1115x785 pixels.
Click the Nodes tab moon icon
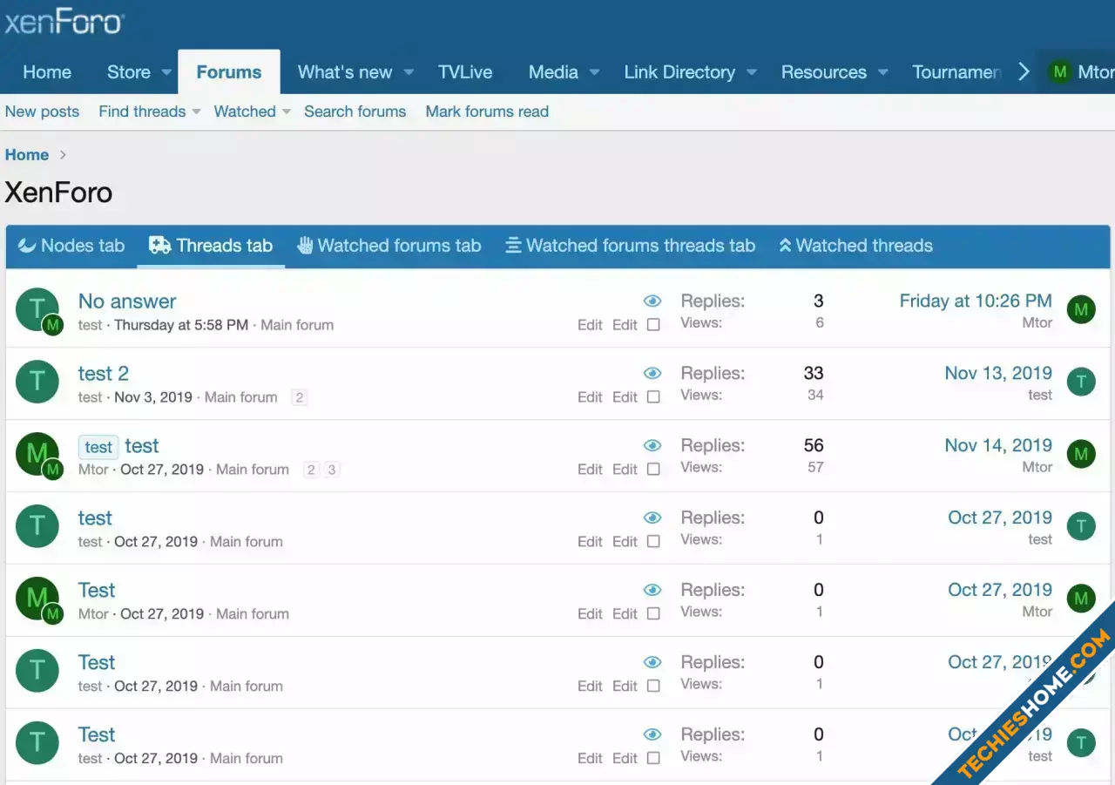(27, 246)
